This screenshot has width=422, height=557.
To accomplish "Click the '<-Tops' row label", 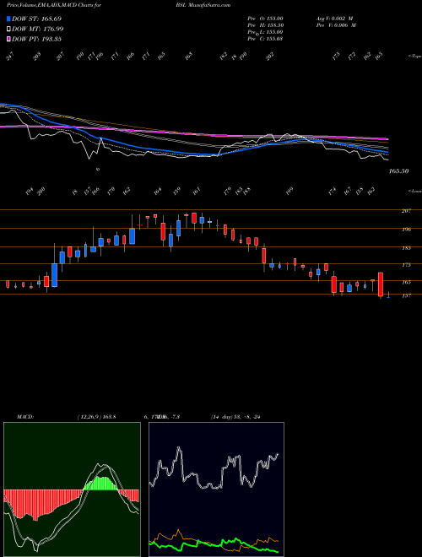I will click(415, 57).
